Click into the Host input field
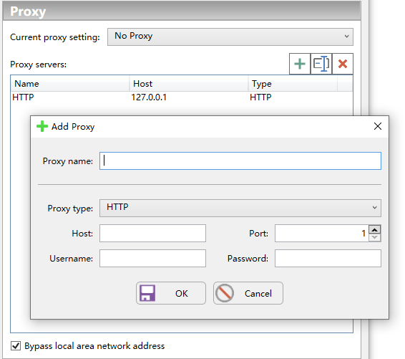 pyautogui.click(x=152, y=234)
